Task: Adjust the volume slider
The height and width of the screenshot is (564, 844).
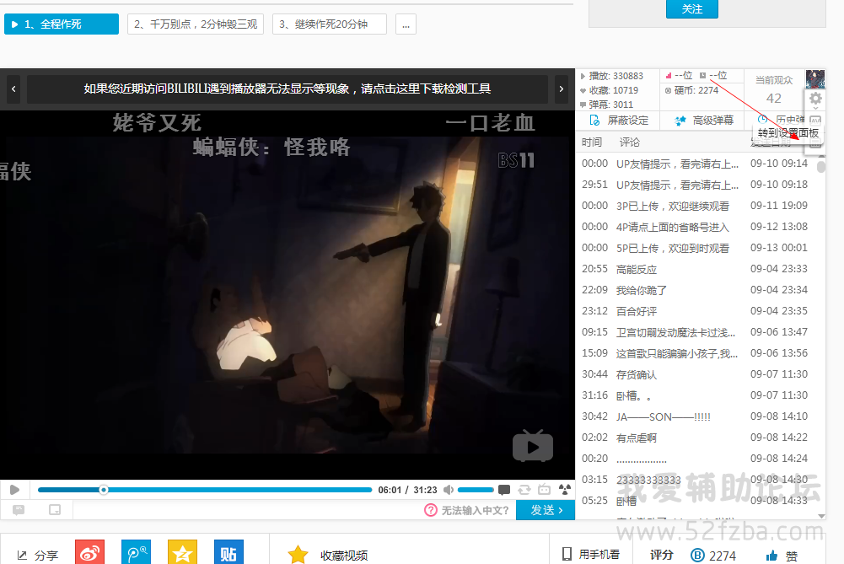Action: pos(476,490)
